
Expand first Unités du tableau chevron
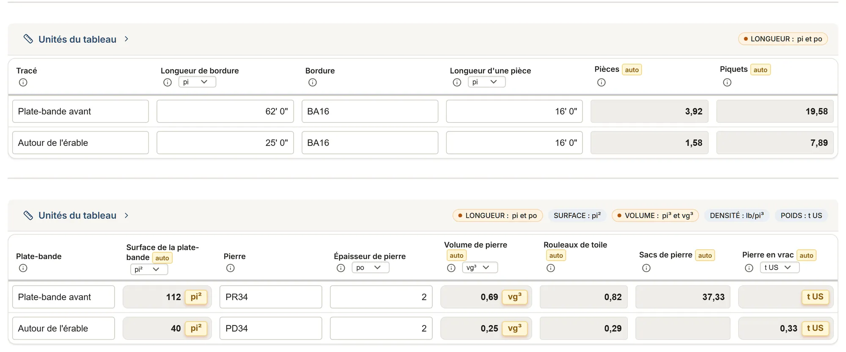[x=126, y=39]
